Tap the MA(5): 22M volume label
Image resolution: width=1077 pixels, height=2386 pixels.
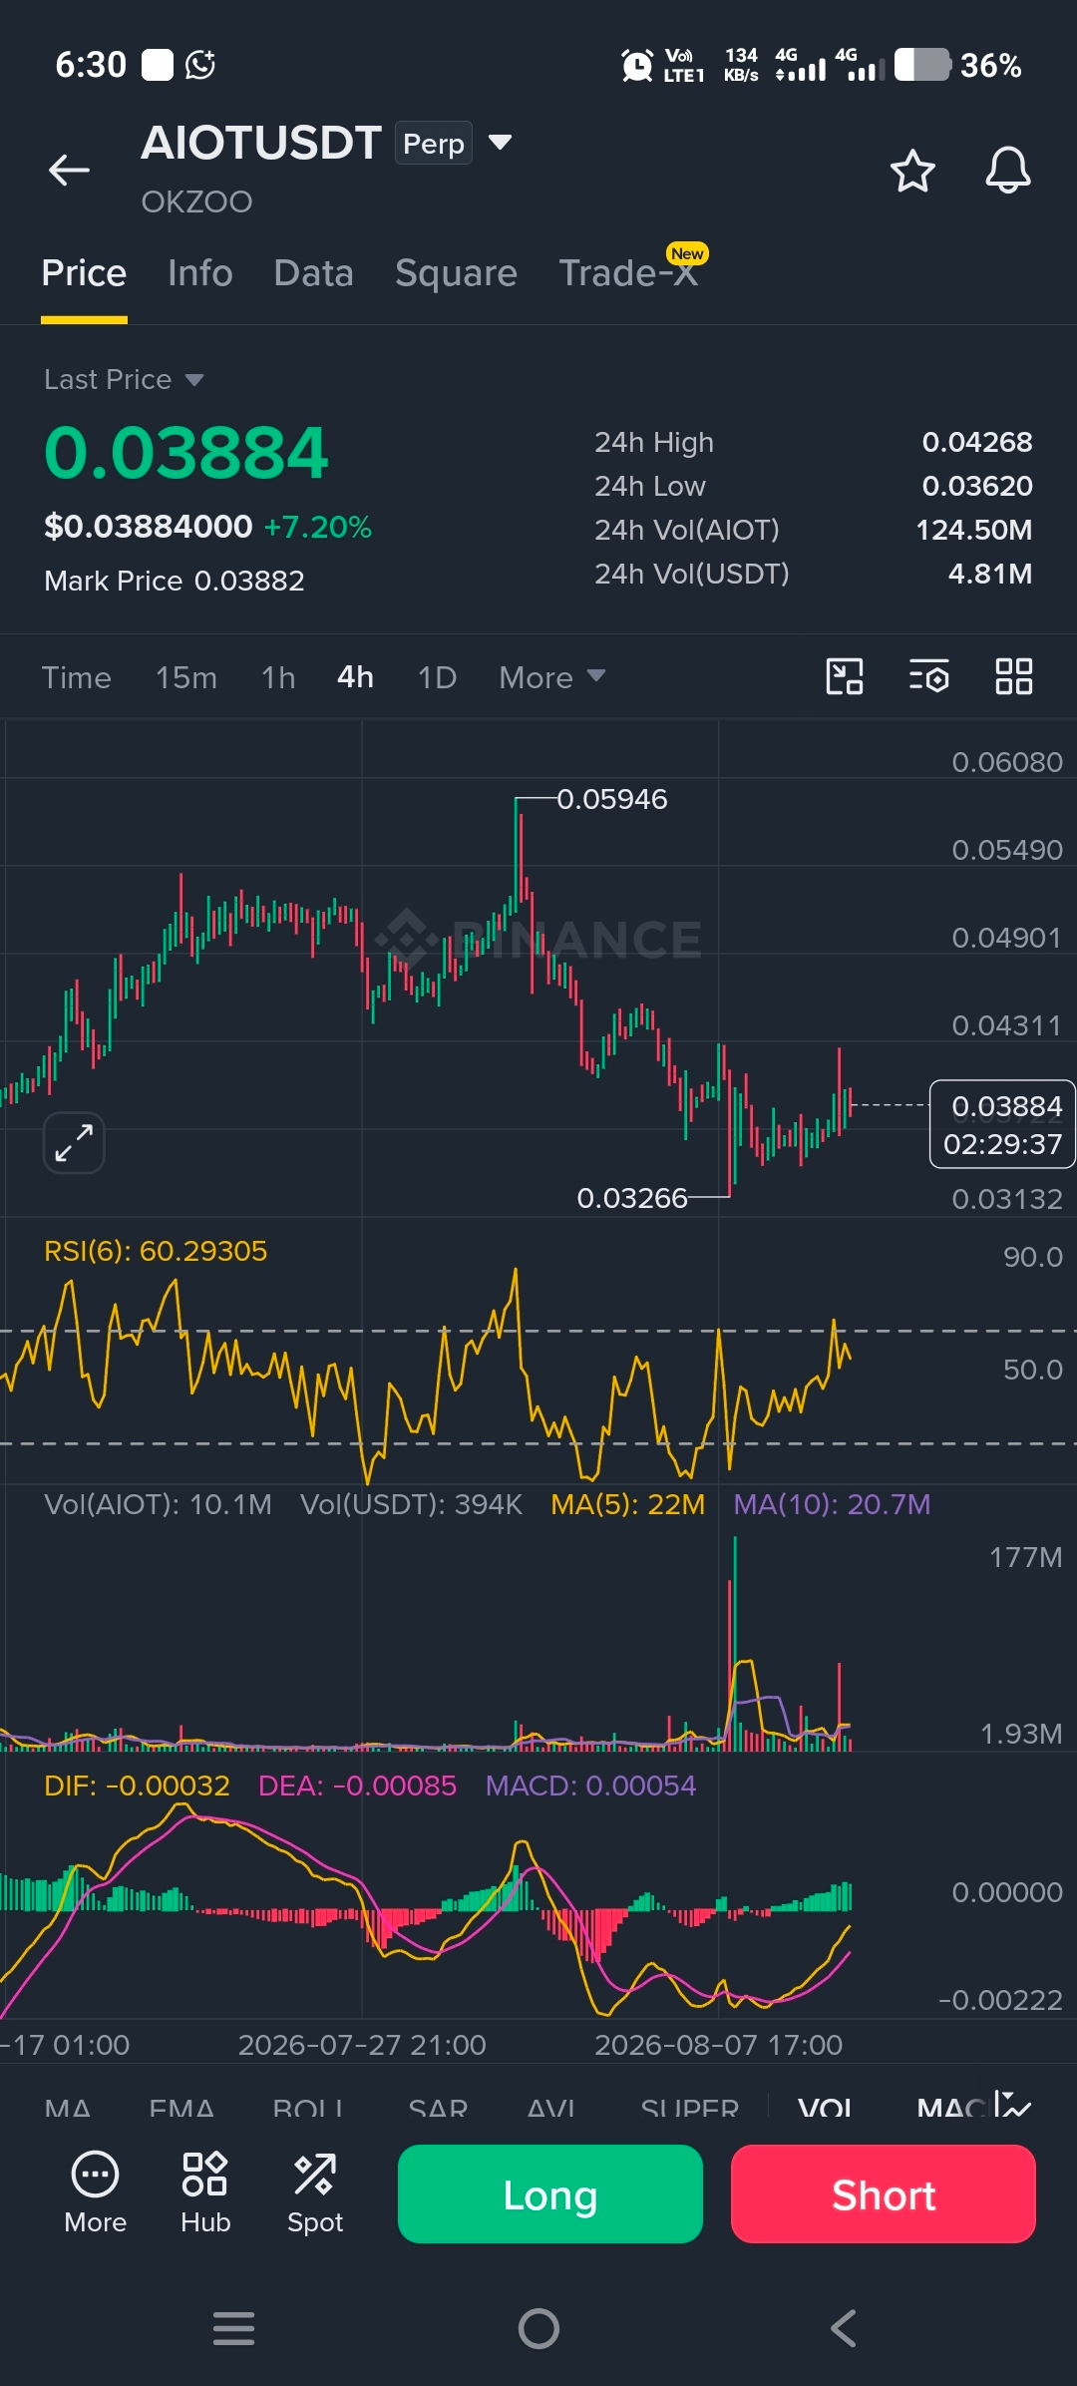(628, 1504)
